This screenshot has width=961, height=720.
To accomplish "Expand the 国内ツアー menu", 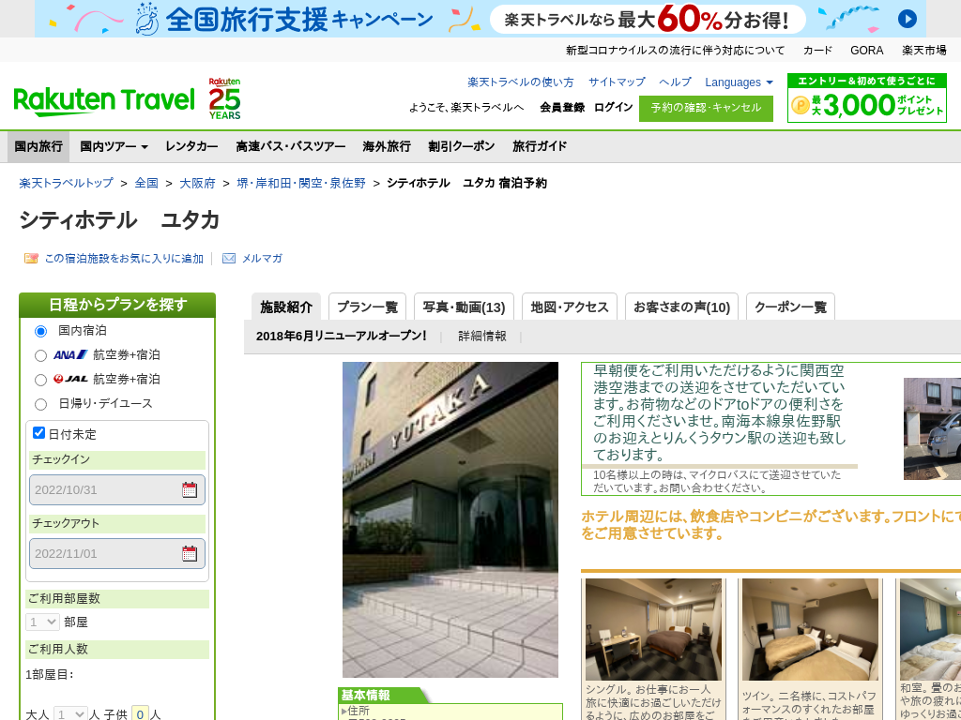I will [114, 146].
